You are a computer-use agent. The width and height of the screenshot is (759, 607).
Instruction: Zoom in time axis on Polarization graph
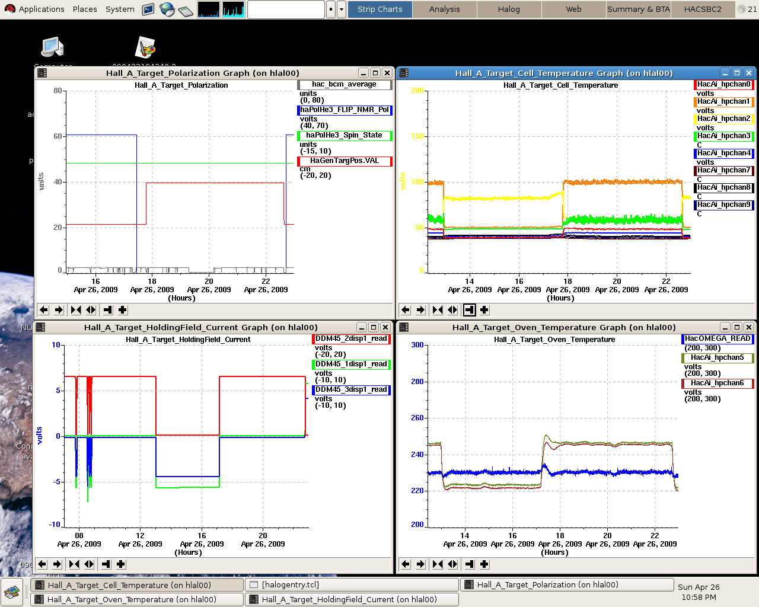pyautogui.click(x=76, y=309)
